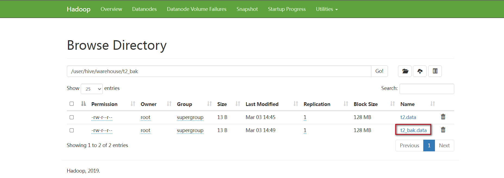
Task: Expand the Utilities menu
Action: tap(327, 9)
